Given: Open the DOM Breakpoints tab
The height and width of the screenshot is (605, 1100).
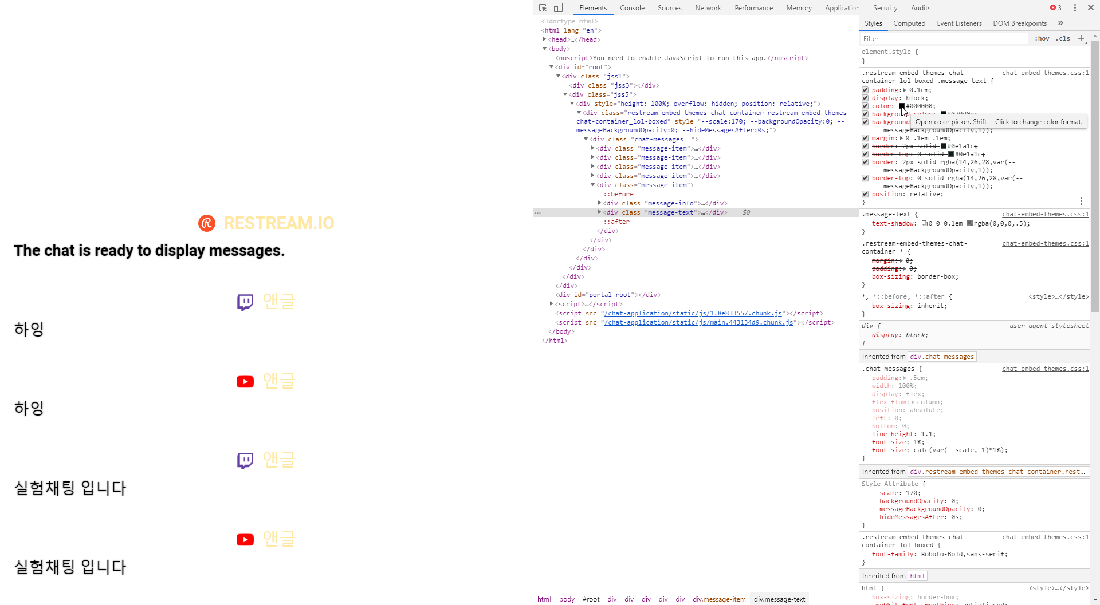Looking at the screenshot, I should tap(1020, 23).
